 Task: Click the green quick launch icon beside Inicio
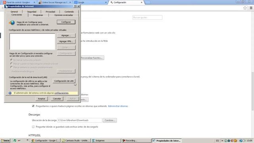click(15, 141)
